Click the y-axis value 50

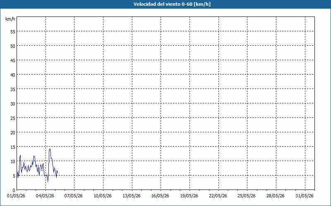click(13, 46)
